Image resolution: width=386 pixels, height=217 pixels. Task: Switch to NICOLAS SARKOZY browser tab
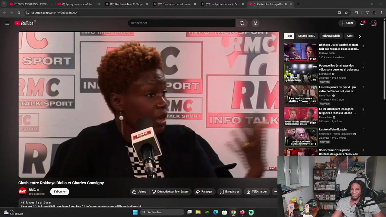pyautogui.click(x=31, y=4)
